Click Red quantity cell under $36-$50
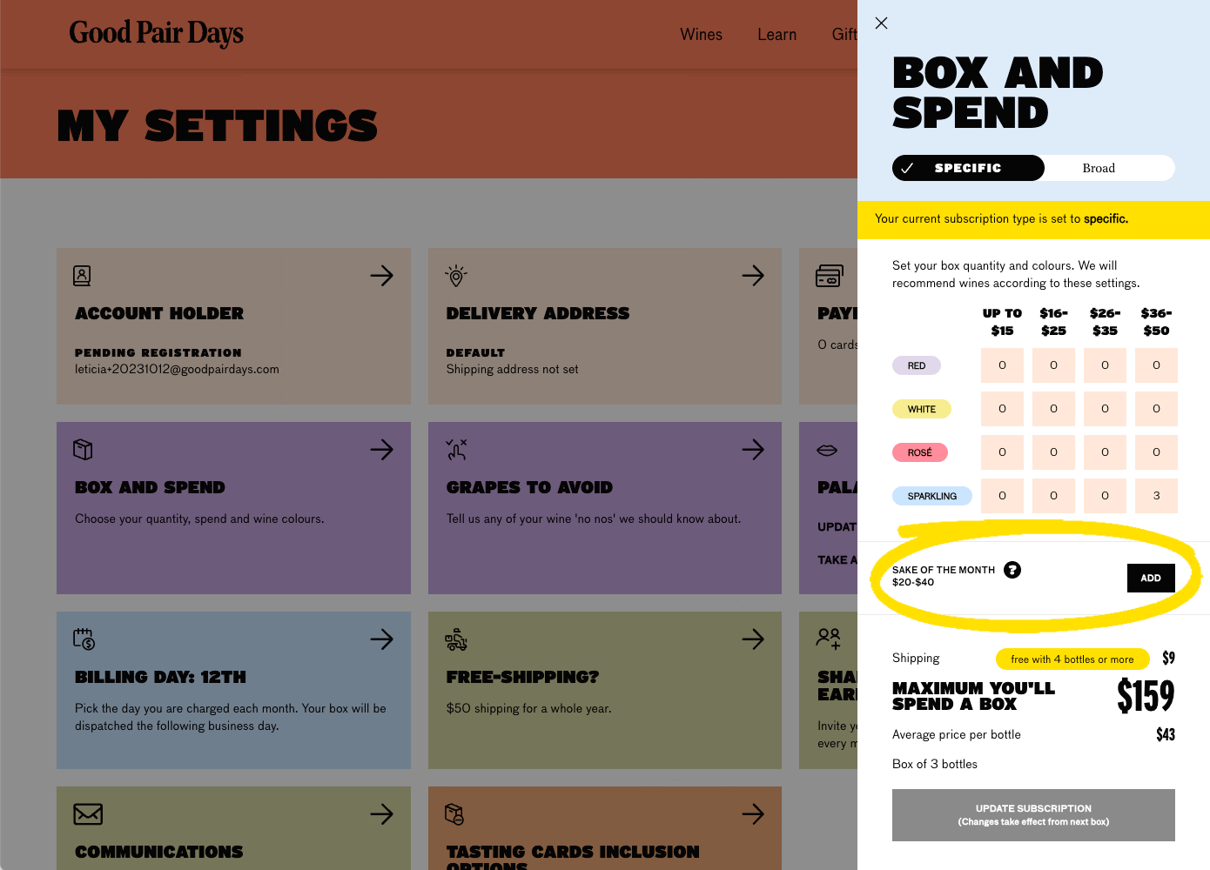This screenshot has width=1210, height=870. [1156, 365]
